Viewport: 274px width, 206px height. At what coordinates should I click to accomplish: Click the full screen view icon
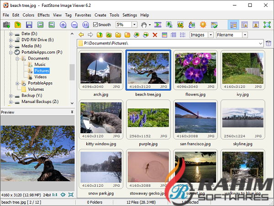click(x=267, y=25)
